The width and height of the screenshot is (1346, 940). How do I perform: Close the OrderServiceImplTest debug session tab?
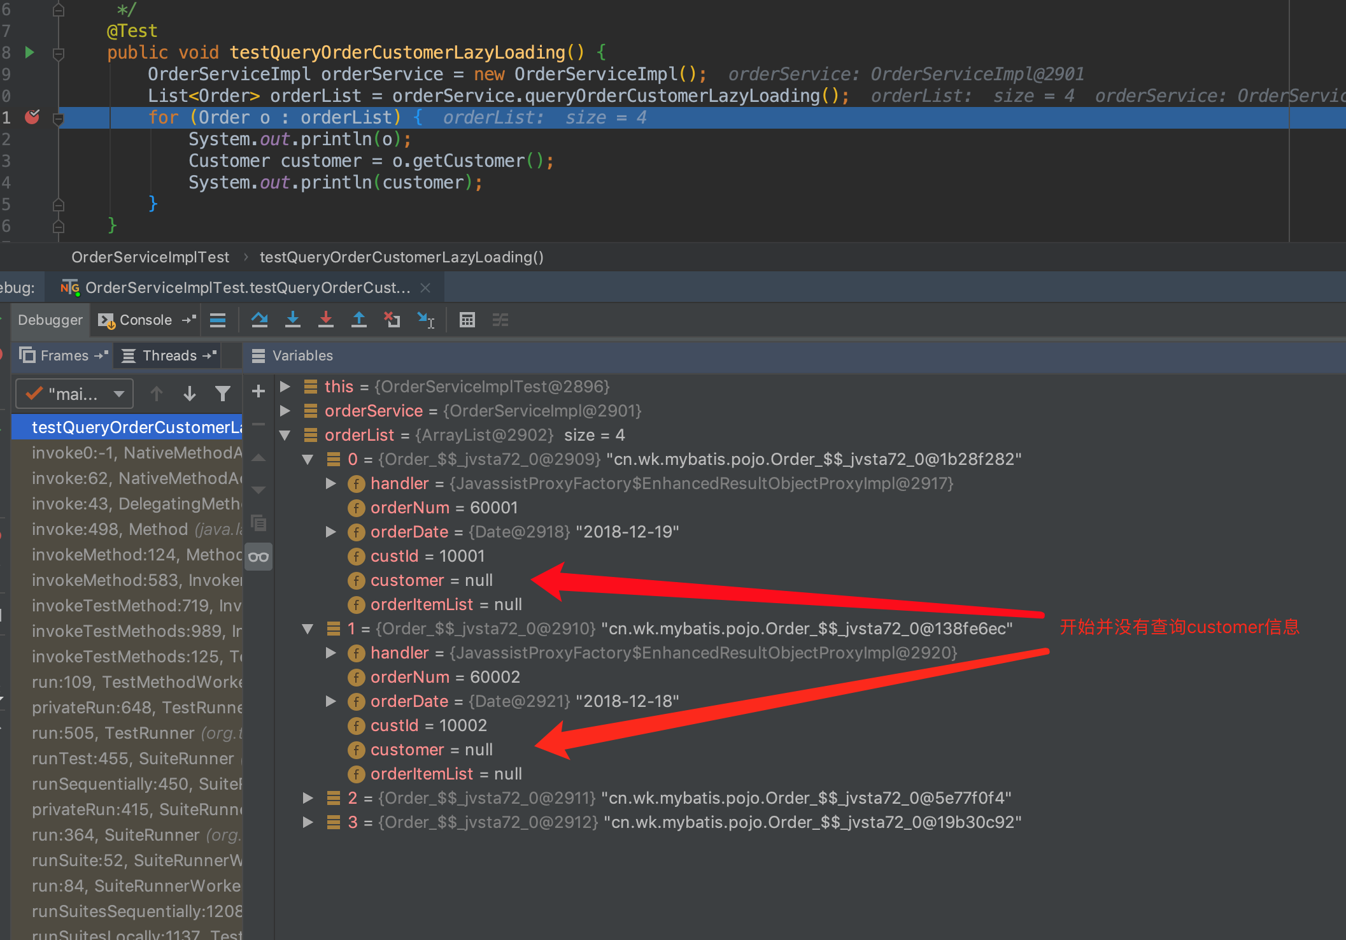coord(425,288)
